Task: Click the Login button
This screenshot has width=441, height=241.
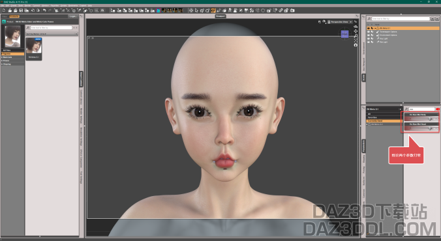Action: [x=73, y=16]
